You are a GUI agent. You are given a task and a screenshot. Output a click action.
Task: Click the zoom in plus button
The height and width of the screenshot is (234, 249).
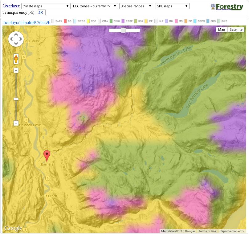[x=16, y=70]
